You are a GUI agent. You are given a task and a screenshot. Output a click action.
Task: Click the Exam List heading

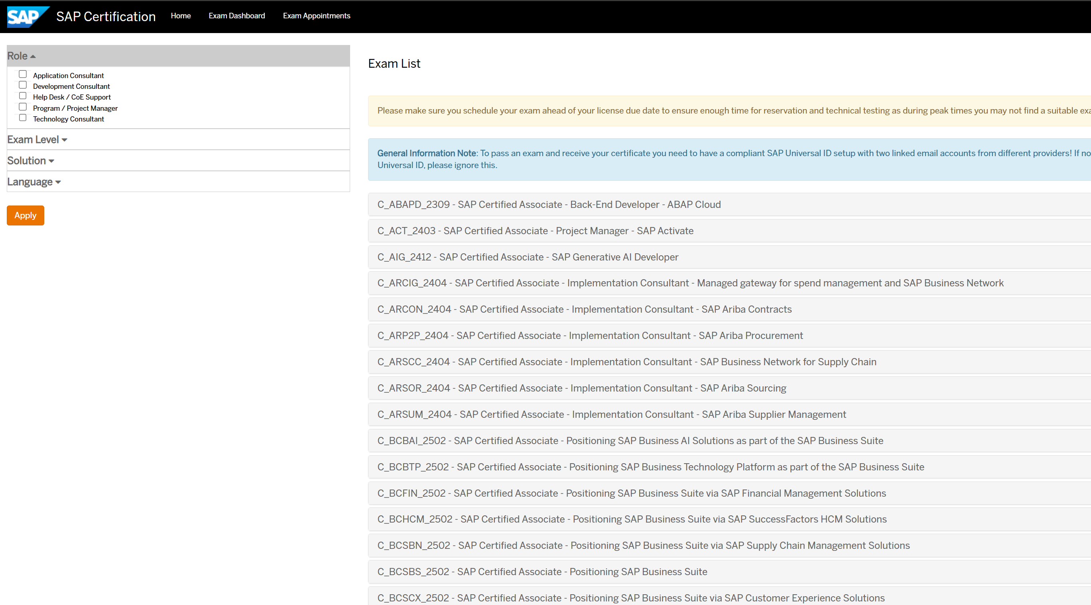click(394, 63)
